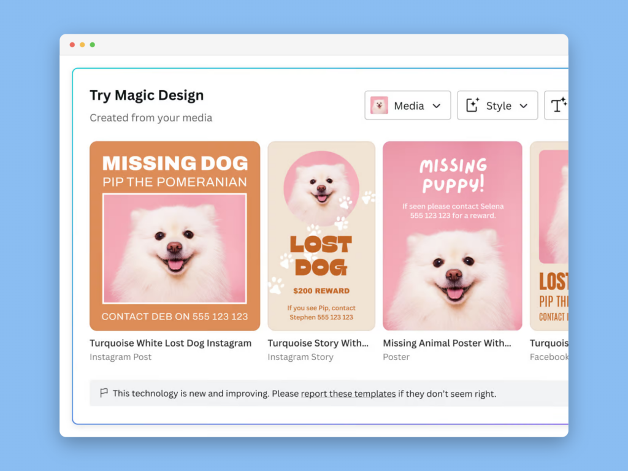Open the Style dropdown menu

497,105
